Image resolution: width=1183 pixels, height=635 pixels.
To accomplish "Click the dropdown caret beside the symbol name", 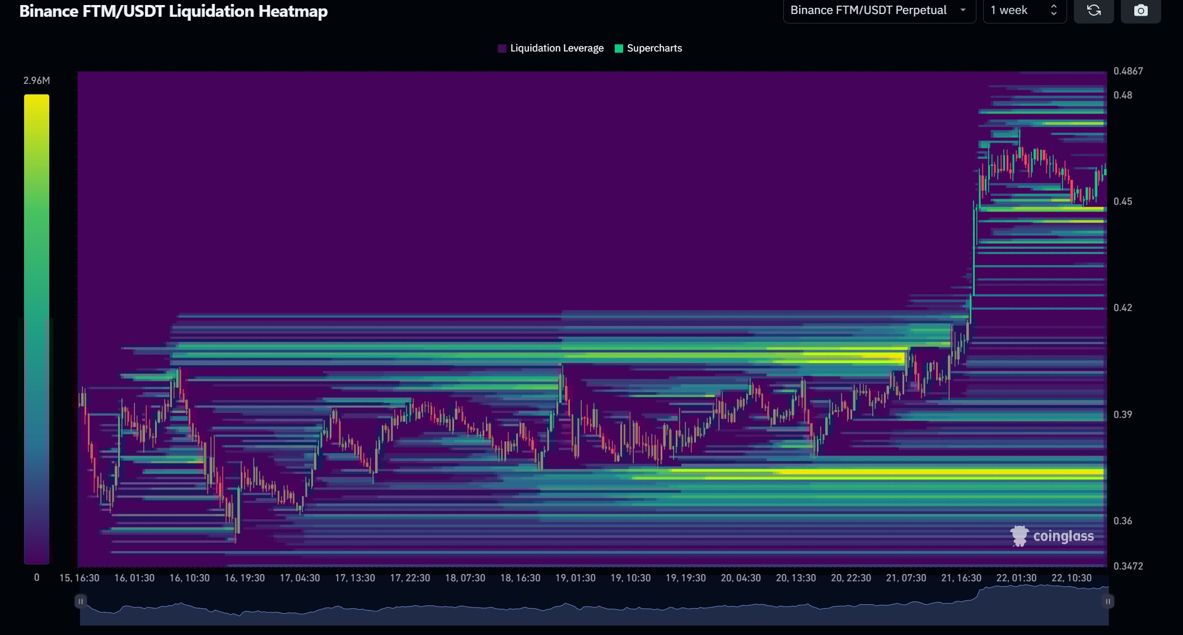I will tap(962, 10).
